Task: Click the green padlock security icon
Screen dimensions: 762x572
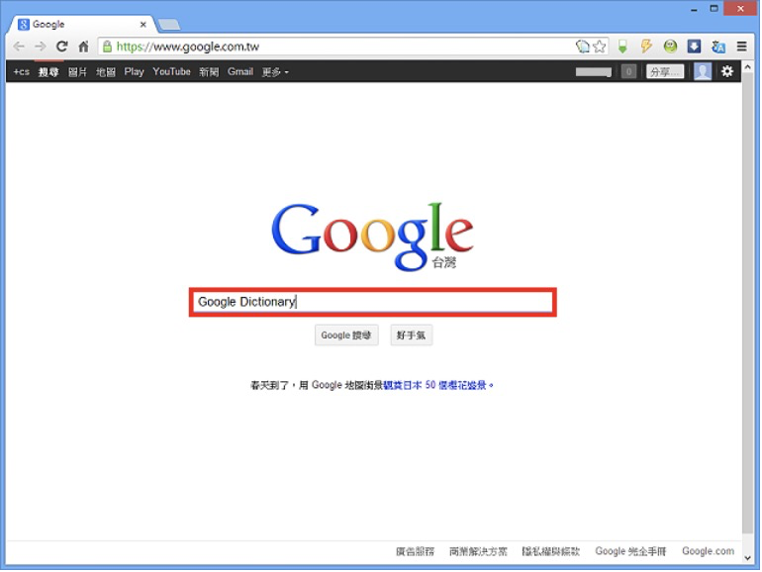Action: tap(108, 47)
